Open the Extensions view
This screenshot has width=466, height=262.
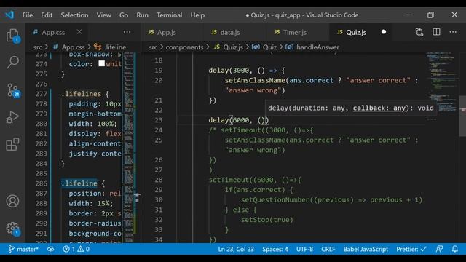(12, 144)
